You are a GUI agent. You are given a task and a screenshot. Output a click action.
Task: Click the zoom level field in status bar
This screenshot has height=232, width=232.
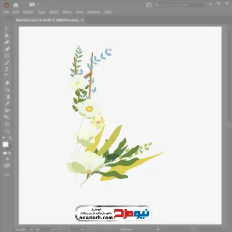coord(21,230)
